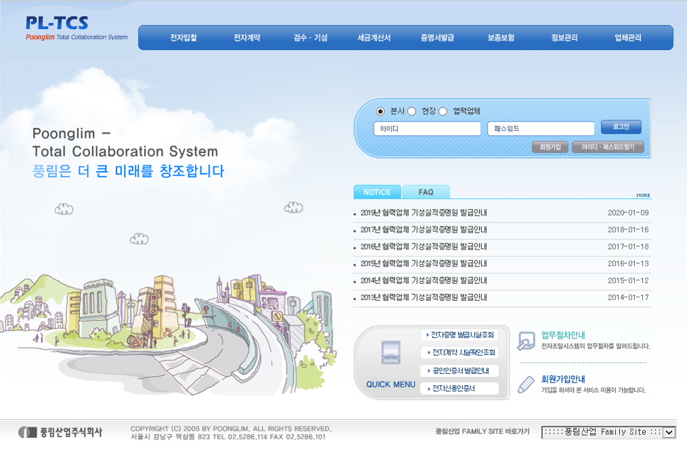Select the 본사 radio button

click(380, 111)
